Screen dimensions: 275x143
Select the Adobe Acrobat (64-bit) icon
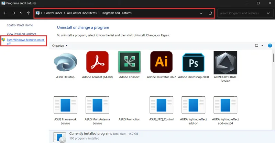(x=97, y=62)
